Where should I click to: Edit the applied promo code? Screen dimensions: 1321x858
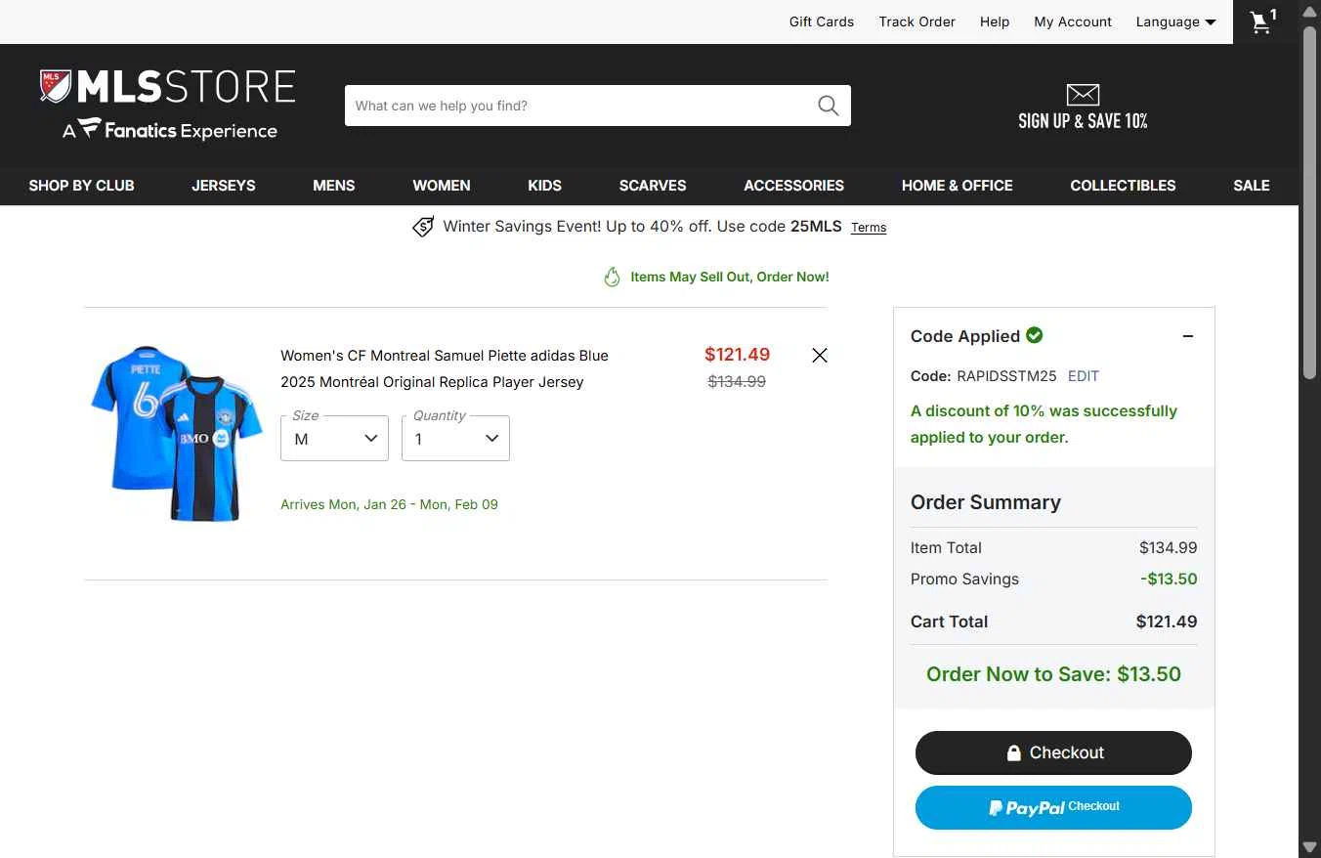pyautogui.click(x=1084, y=376)
